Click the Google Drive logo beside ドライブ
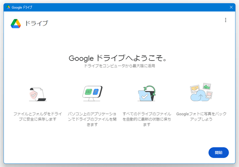Image resolution: width=239 pixels, height=167 pixels. coord(16,23)
